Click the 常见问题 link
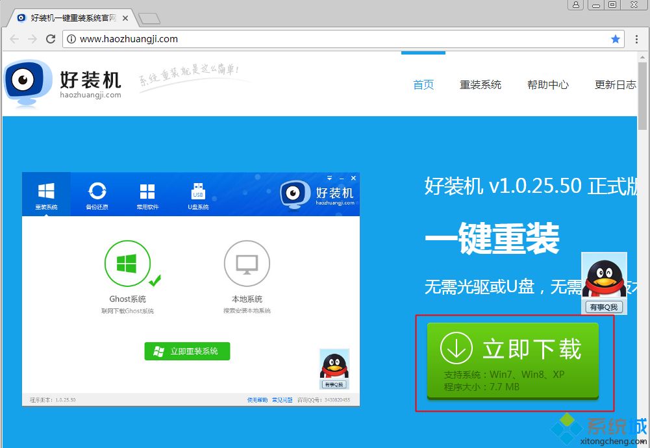Screen dimensions: 650x448 (x=282, y=400)
